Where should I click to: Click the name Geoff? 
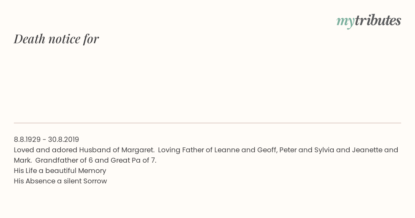coord(266,150)
